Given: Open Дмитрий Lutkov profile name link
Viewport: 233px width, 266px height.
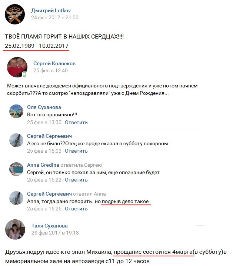Looking at the screenshot, I should pyautogui.click(x=51, y=10).
